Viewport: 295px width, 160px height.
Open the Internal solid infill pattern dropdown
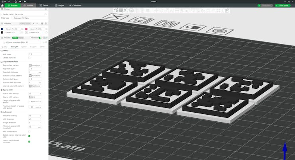tap(35, 86)
